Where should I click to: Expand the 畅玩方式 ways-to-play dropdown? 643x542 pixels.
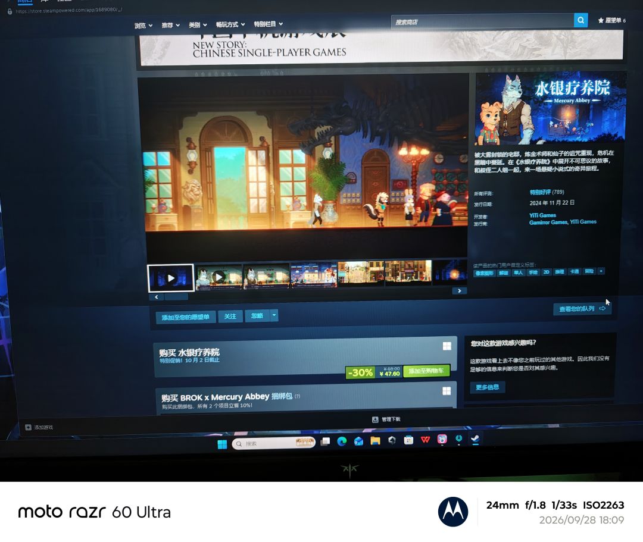tap(230, 24)
